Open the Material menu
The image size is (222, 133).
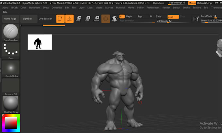[x=120, y=7]
